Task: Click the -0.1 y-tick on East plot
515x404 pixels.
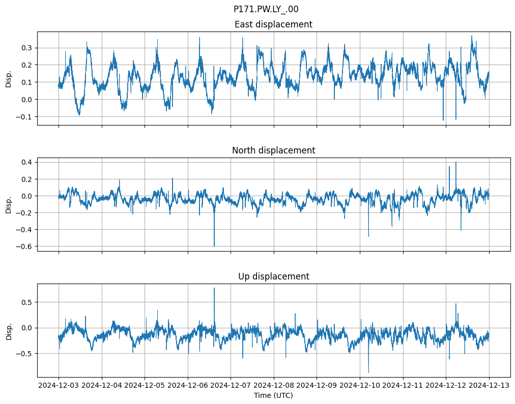Action: click(25, 117)
